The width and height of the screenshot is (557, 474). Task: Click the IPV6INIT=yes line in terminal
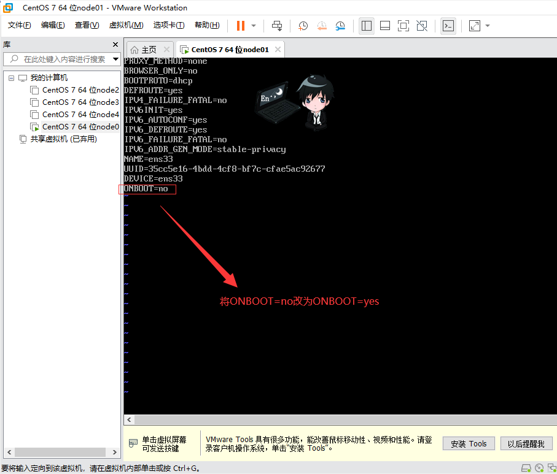(x=153, y=110)
